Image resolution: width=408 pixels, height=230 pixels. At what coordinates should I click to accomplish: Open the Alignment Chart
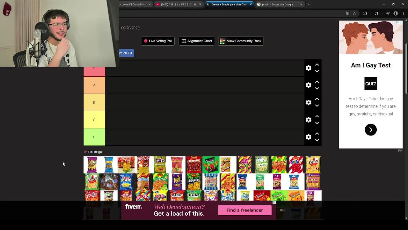click(197, 41)
